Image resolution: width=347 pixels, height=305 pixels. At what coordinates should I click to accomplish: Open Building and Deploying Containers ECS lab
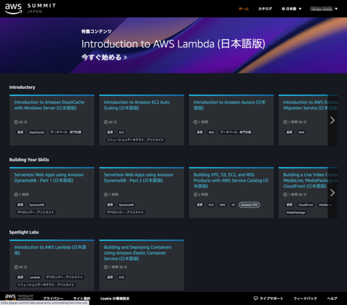coord(138,253)
